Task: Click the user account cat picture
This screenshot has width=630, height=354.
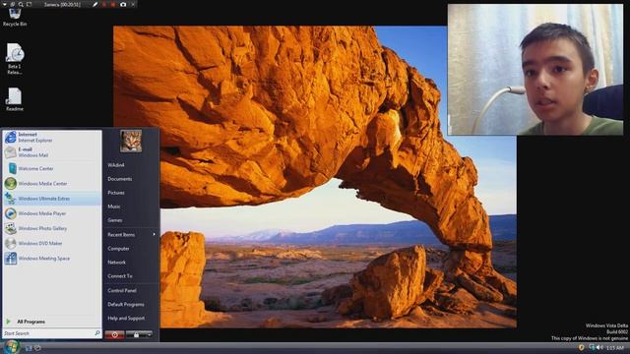Action: coord(131,141)
